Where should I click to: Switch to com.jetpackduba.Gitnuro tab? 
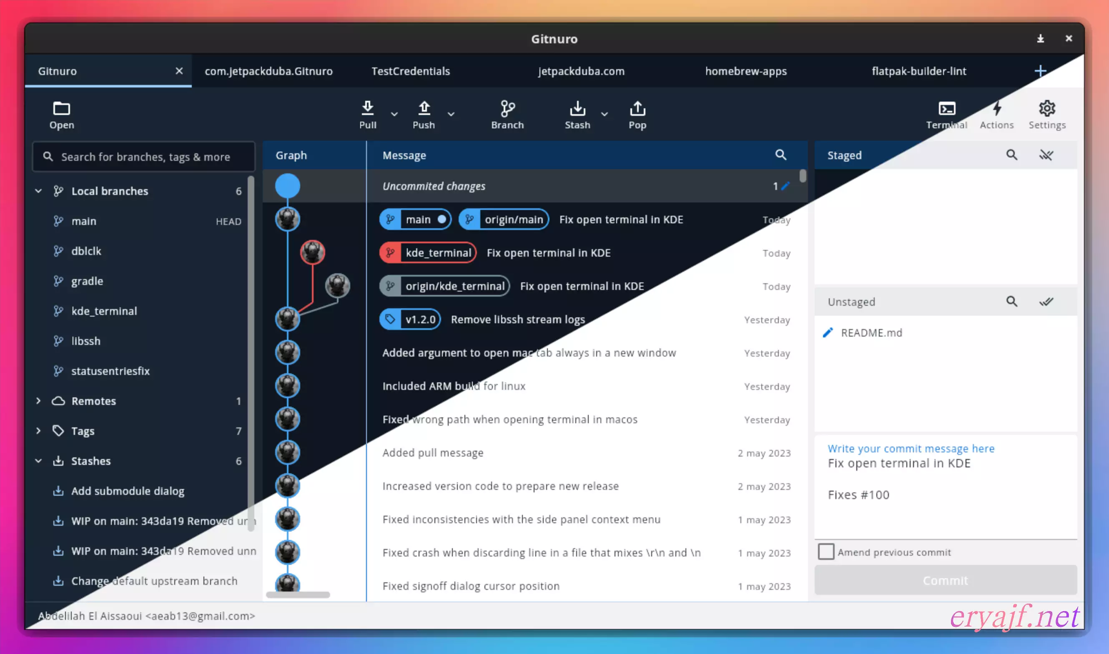(x=268, y=71)
